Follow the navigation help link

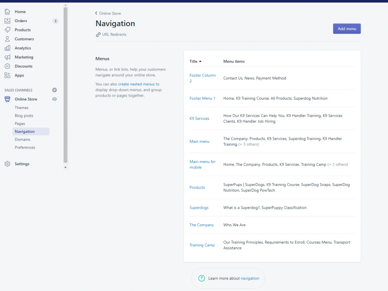250,278
